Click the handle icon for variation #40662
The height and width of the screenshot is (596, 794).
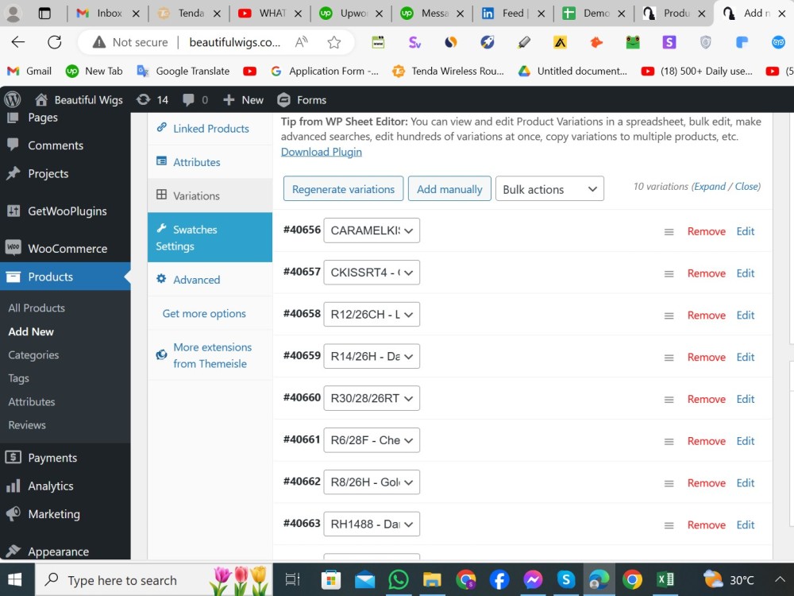[x=669, y=483]
